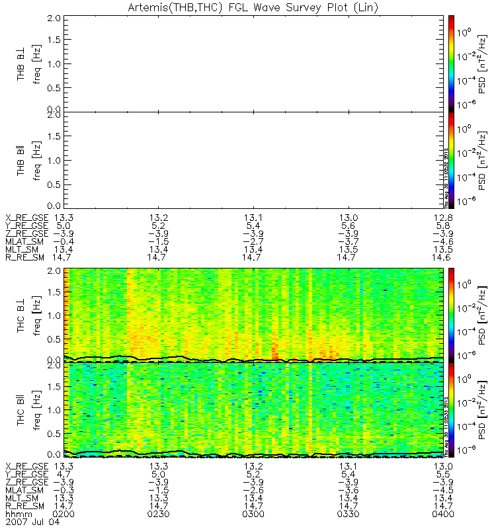Click the rotated timestamp ending 11:02:33 2012
The width and height of the screenshot is (496, 529).
446,427
